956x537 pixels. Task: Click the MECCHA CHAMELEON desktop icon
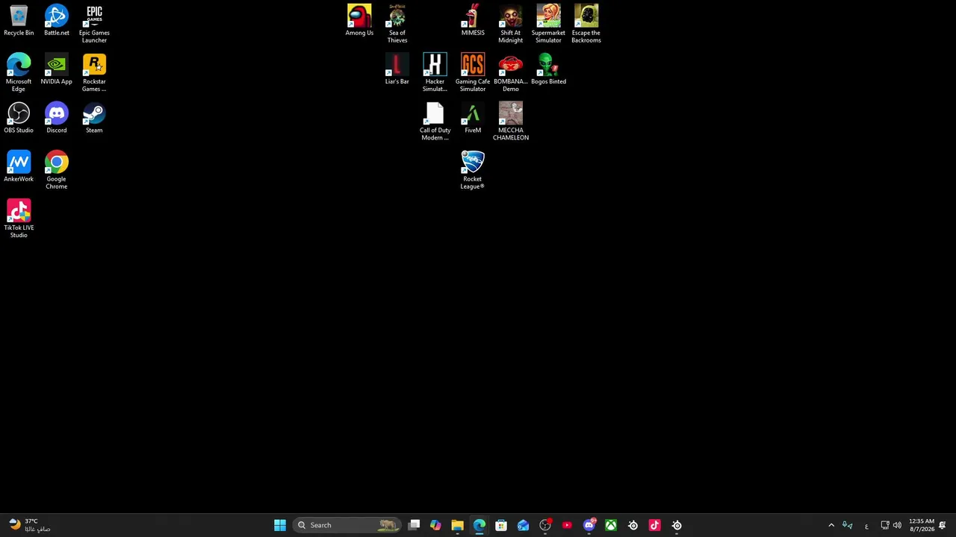click(x=511, y=122)
